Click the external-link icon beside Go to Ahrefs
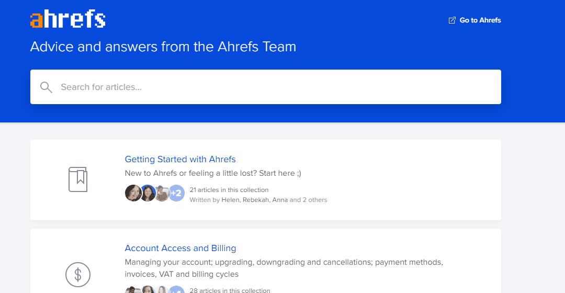Screen dimensions: 565x293 pyautogui.click(x=452, y=20)
